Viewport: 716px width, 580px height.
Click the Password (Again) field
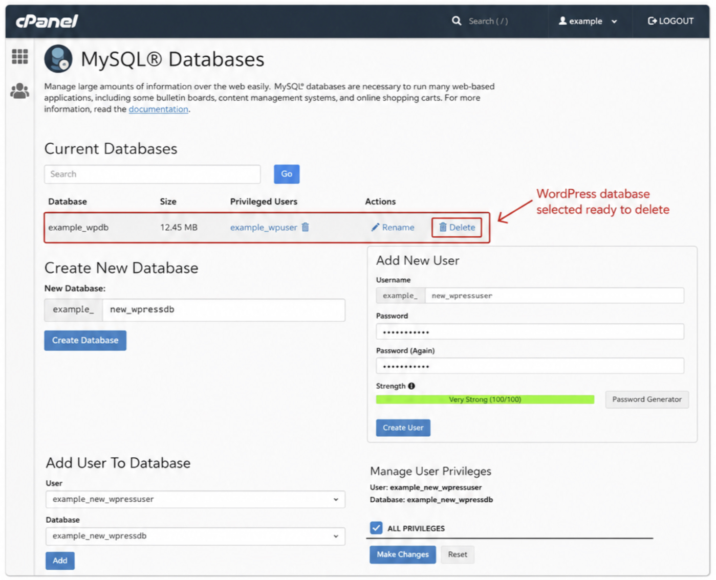point(530,366)
